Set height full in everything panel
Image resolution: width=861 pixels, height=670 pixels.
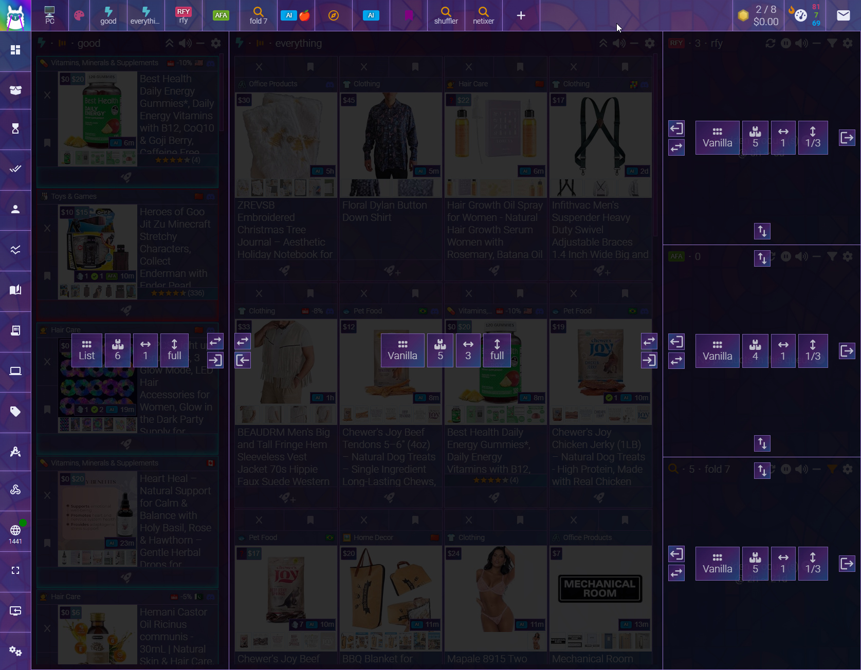click(x=497, y=350)
